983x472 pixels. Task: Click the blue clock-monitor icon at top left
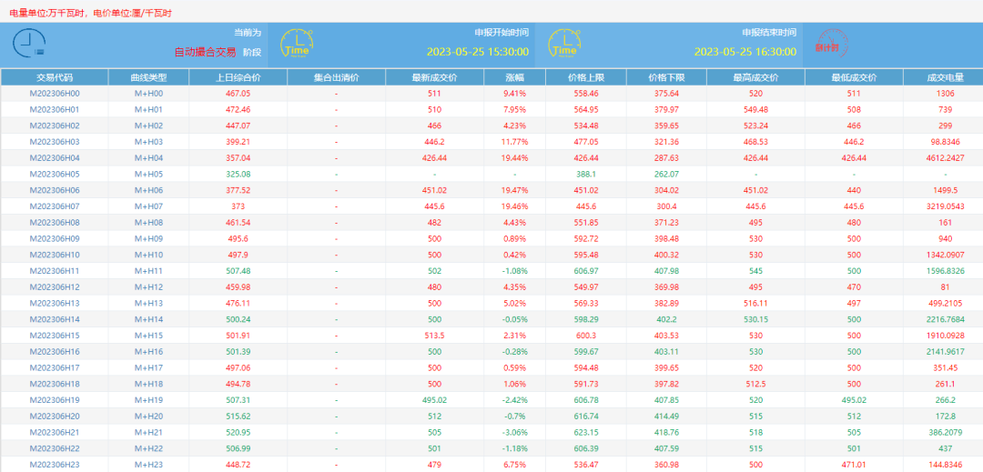(x=33, y=44)
